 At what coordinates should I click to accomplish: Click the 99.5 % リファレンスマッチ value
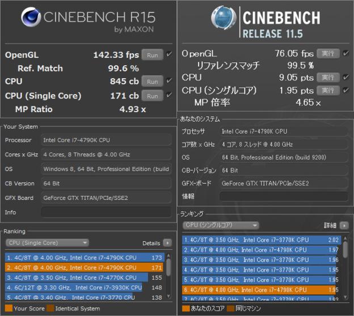[301, 66]
